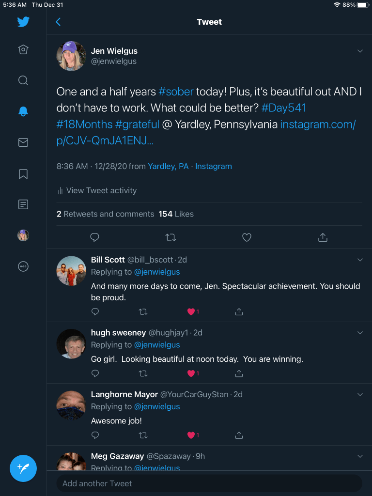The image size is (372, 496).
Task: Open Notifications bell in sidebar
Action: coord(23,111)
